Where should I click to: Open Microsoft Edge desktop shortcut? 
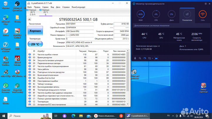(x=6, y=20)
